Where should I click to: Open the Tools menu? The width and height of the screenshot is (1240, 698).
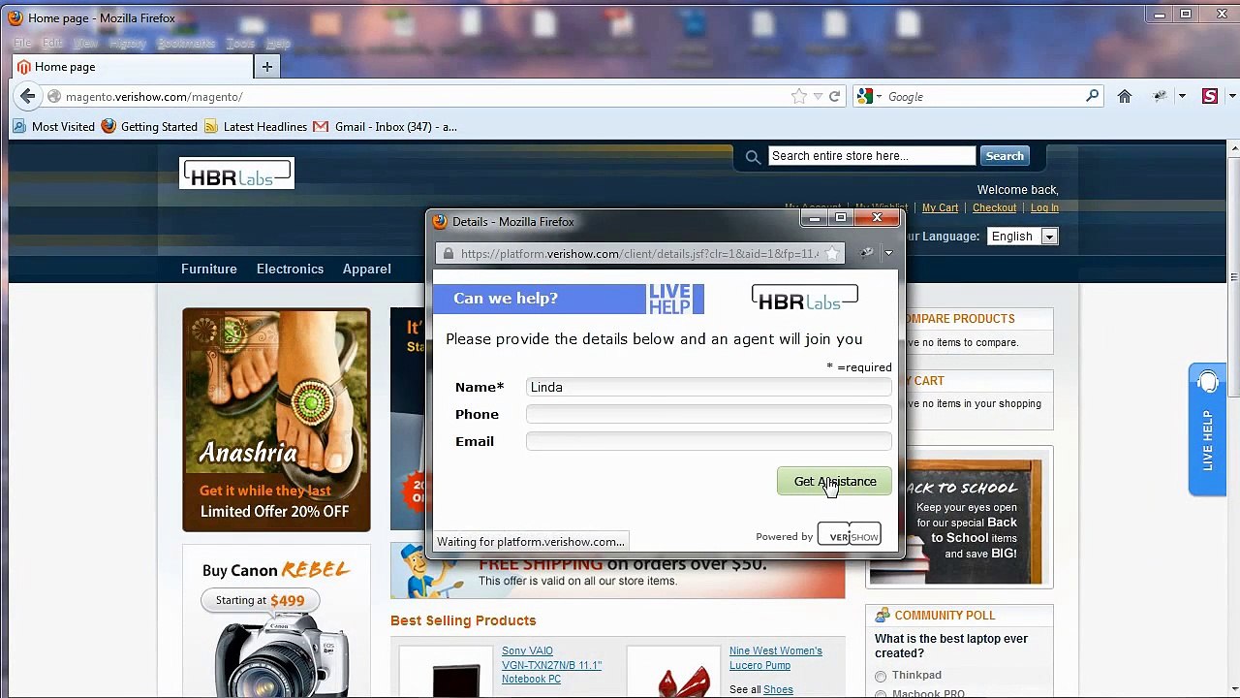240,43
